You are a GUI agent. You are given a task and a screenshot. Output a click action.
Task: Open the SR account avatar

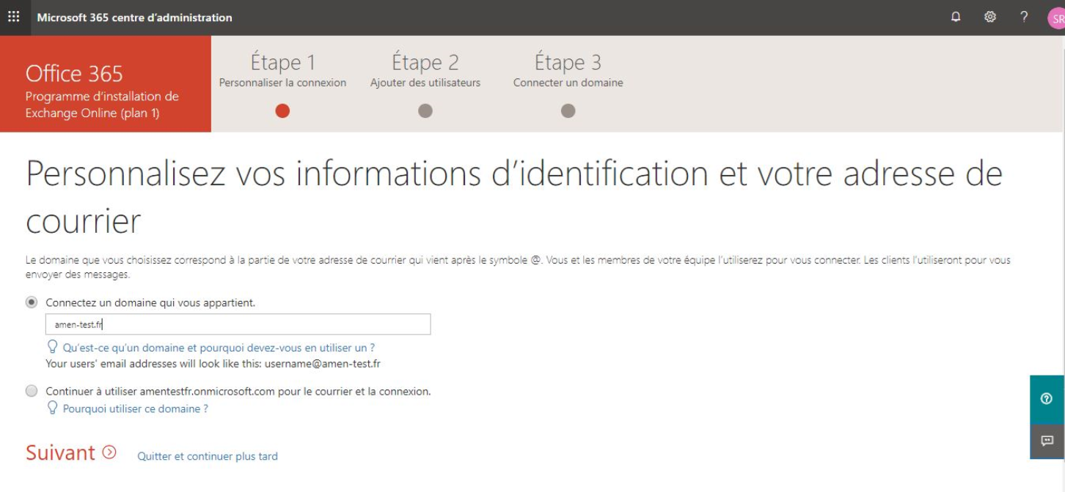click(1056, 19)
